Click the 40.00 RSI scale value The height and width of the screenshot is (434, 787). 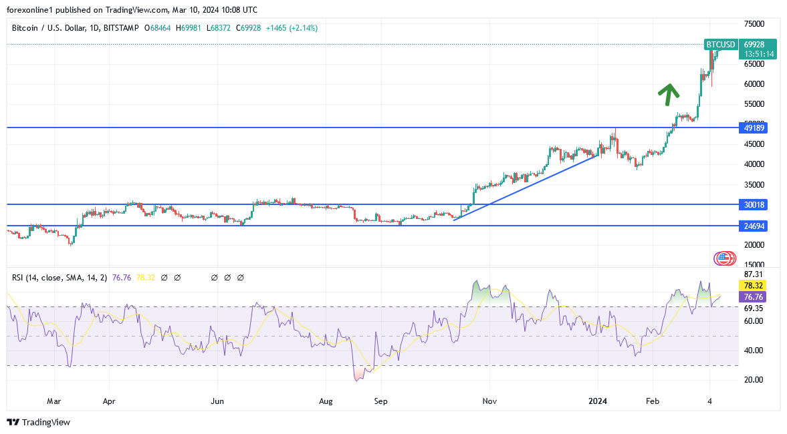(x=754, y=351)
